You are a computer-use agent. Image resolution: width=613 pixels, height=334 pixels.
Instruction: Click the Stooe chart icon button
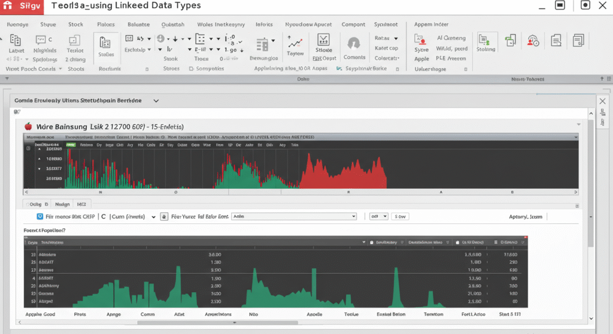coord(323,41)
